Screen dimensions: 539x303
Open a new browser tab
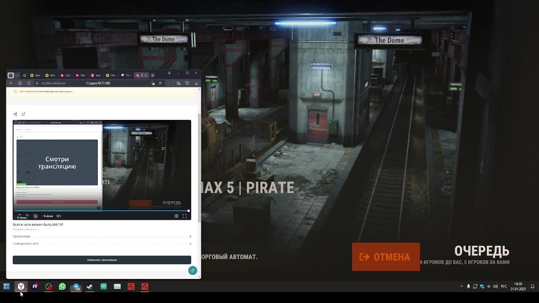(x=152, y=75)
